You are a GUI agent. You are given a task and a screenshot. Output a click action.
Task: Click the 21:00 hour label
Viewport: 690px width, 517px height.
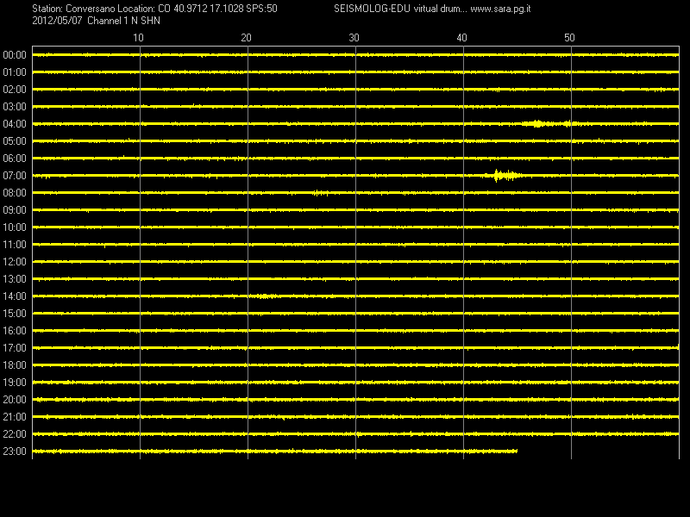pos(15,417)
